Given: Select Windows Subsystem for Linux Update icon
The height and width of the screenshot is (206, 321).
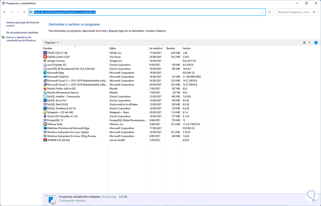Looking at the screenshot, I should pyautogui.click(x=45, y=132).
